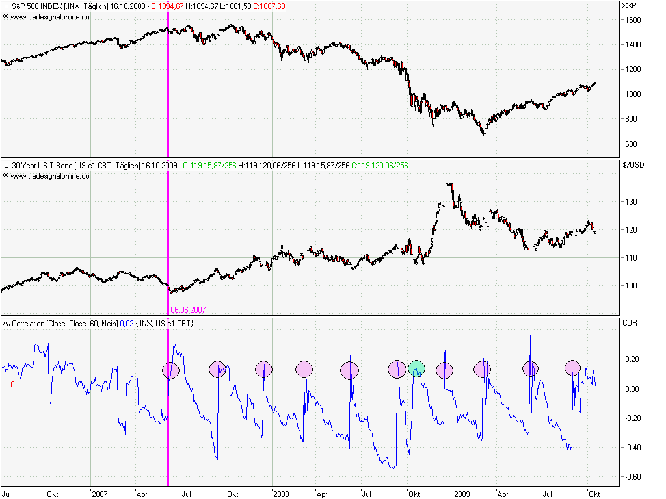Screen dimensions: 666x499
Task: Click the L:119 15,87/256 value
Action: tap(324, 166)
